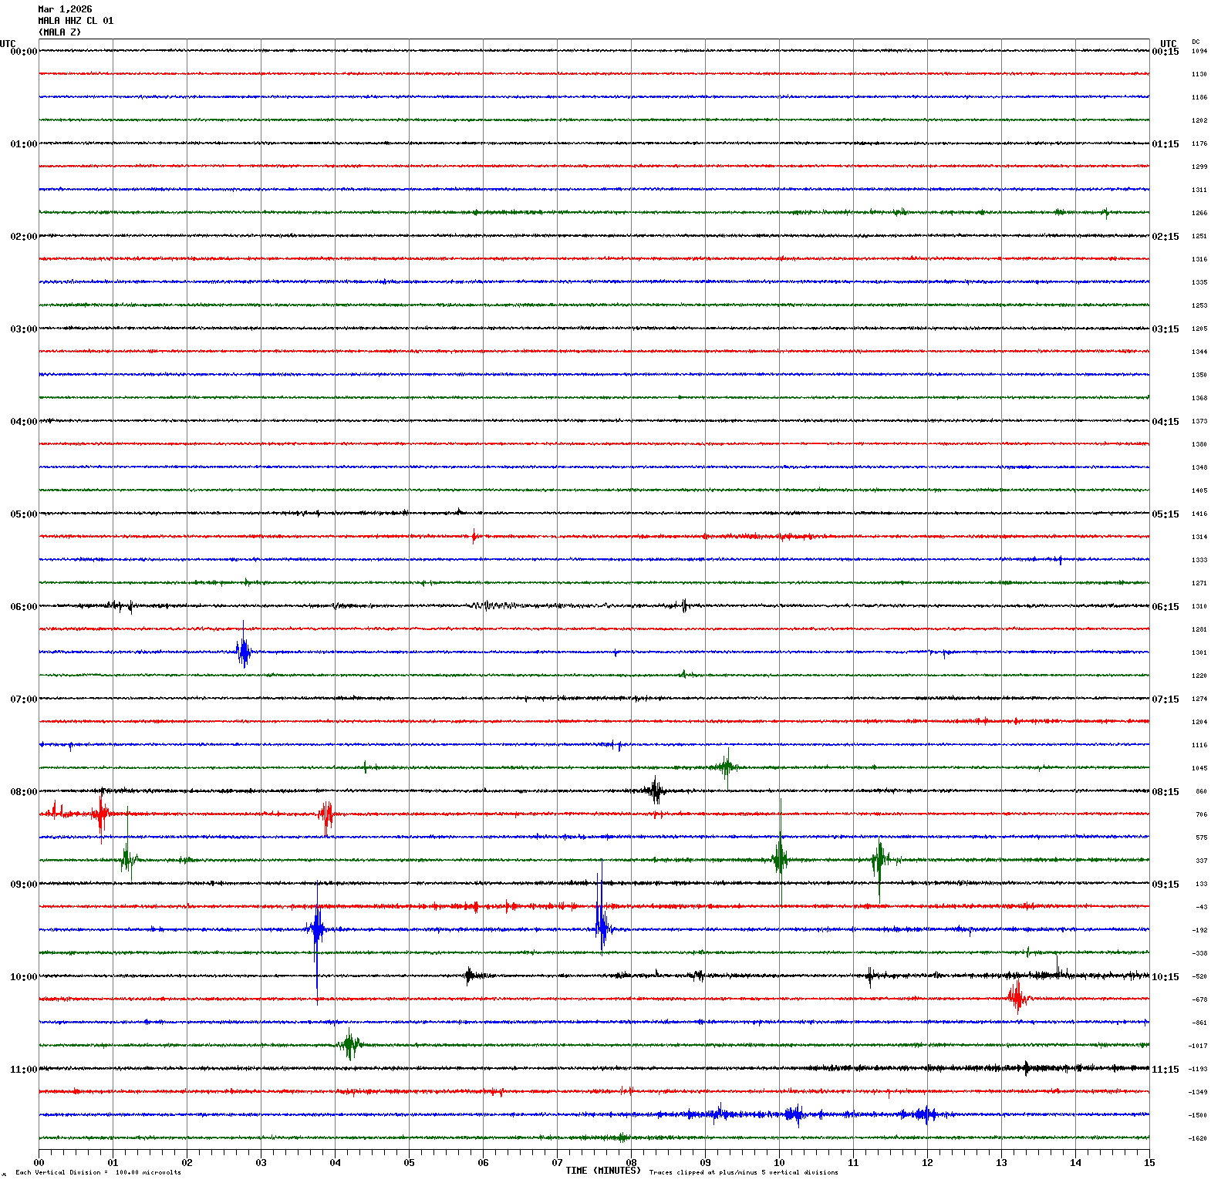Select the DC offset value 1094
The width and height of the screenshot is (1211, 1183).
coord(1199,51)
